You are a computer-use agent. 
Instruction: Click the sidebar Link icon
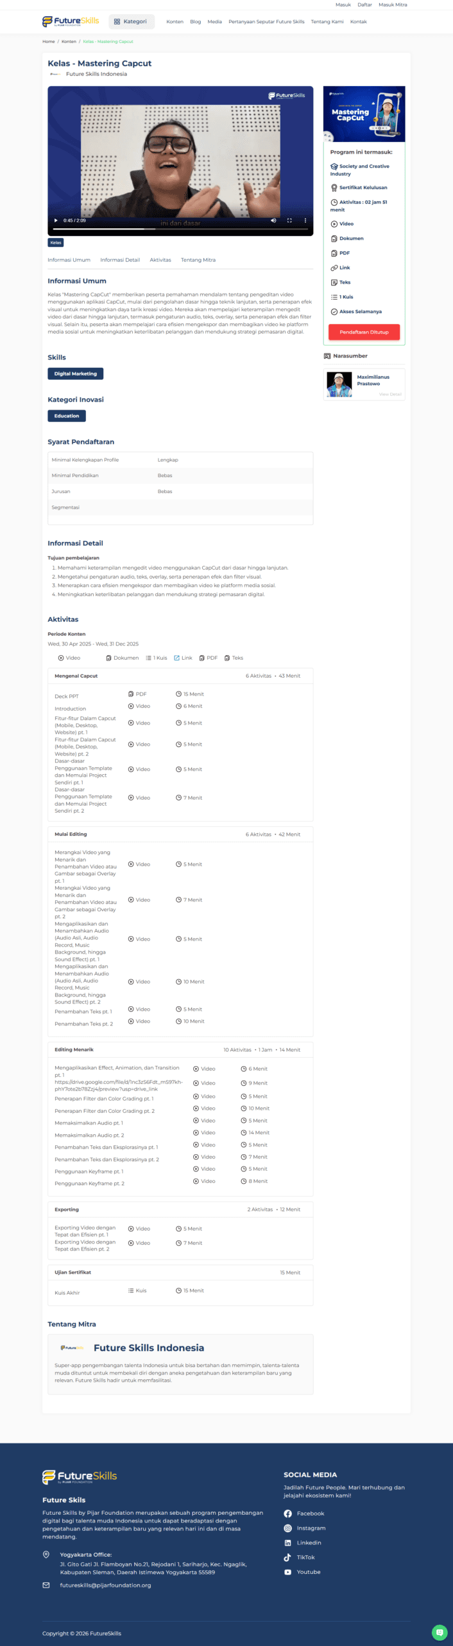point(334,267)
